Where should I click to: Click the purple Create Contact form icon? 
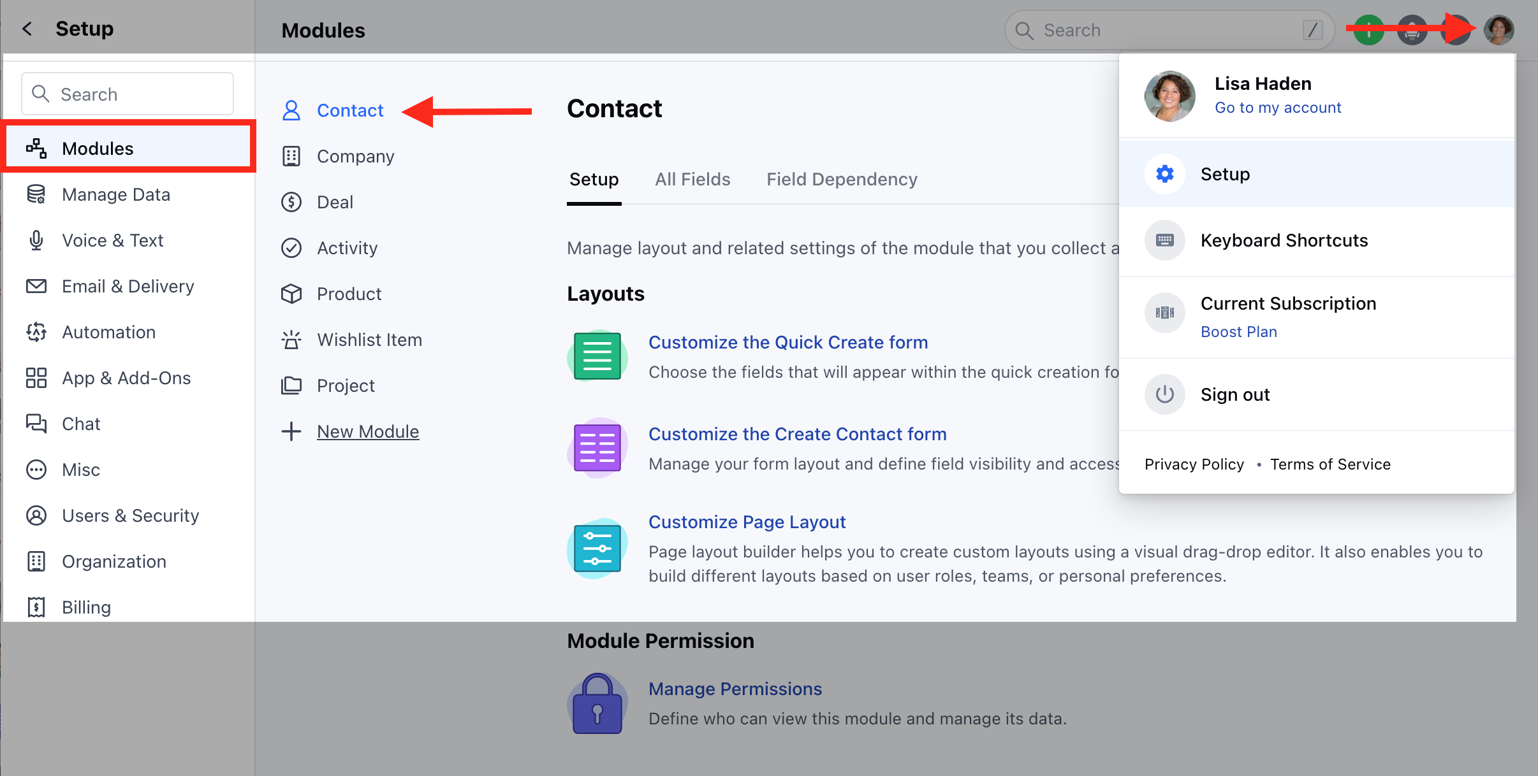(597, 448)
